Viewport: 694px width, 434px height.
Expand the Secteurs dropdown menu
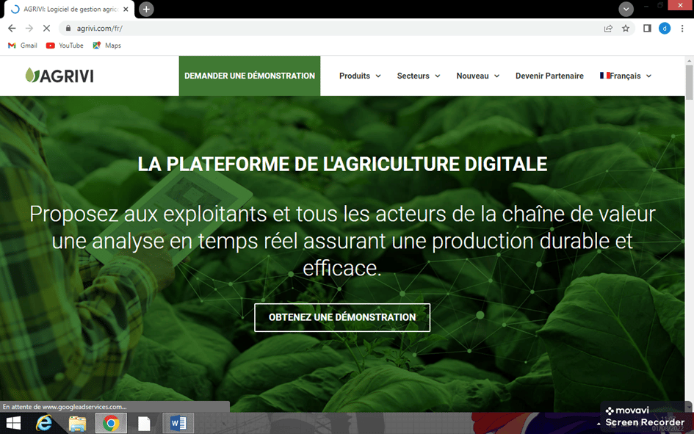[419, 76]
